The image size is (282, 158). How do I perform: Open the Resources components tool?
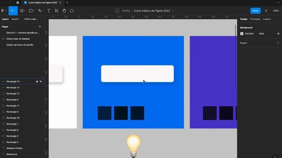pos(56,11)
